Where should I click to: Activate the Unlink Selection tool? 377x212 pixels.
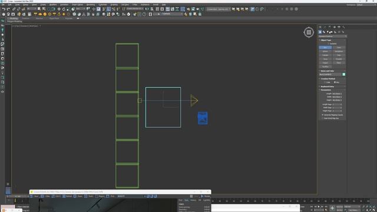[18, 9]
